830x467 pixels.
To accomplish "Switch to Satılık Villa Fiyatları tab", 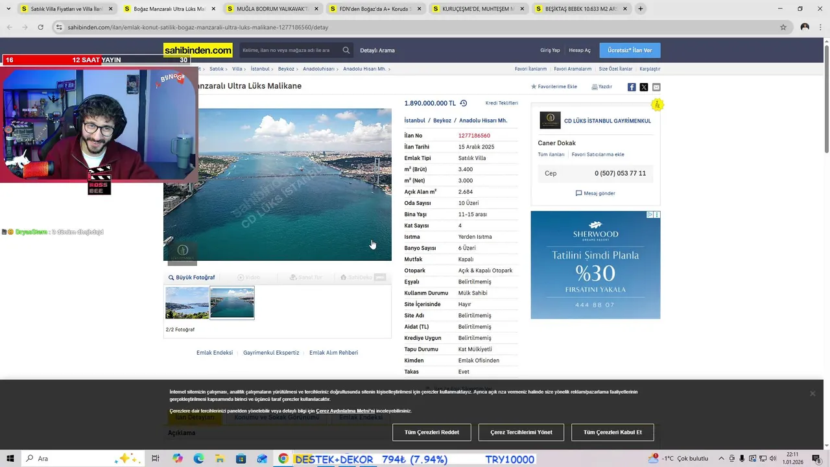I will pos(67,9).
